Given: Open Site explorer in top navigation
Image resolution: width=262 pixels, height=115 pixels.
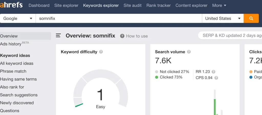Looking at the screenshot, I should coord(66,5).
